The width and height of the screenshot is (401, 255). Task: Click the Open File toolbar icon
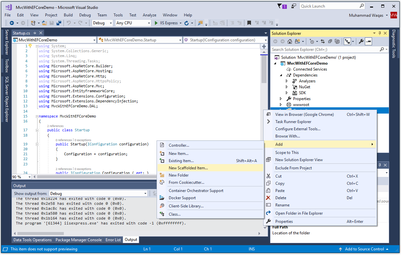[x=44, y=23]
